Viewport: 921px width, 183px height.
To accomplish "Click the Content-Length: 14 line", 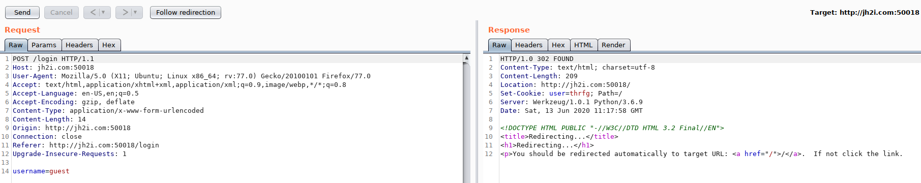I will [49, 119].
